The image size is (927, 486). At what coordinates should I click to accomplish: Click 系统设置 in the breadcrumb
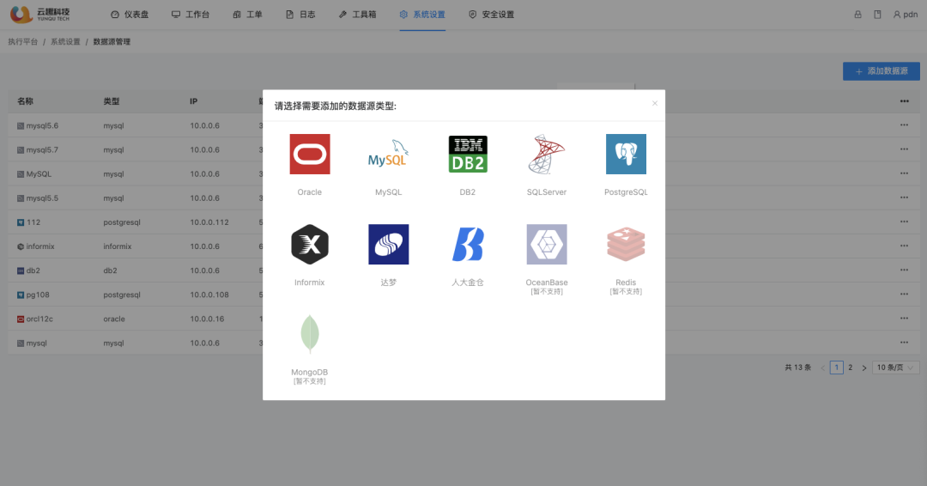[65, 42]
